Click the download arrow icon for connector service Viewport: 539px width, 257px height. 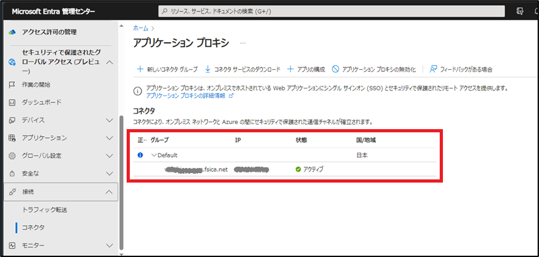207,69
